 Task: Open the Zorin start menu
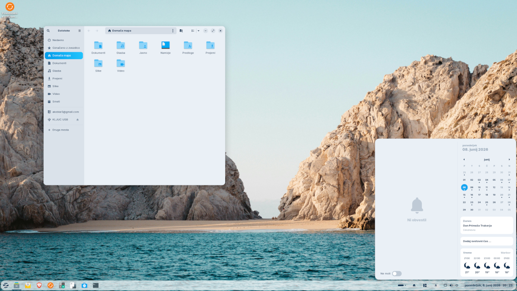pyautogui.click(x=6, y=285)
